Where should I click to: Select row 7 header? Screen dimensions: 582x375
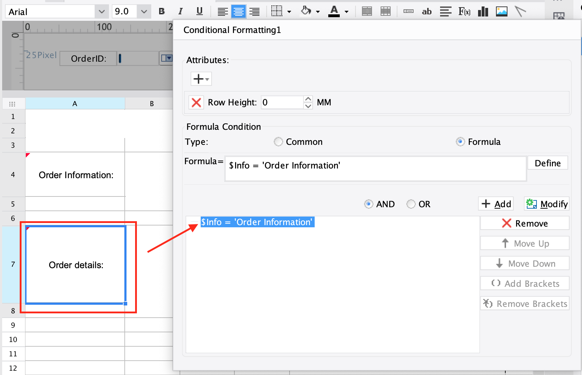[13, 264]
